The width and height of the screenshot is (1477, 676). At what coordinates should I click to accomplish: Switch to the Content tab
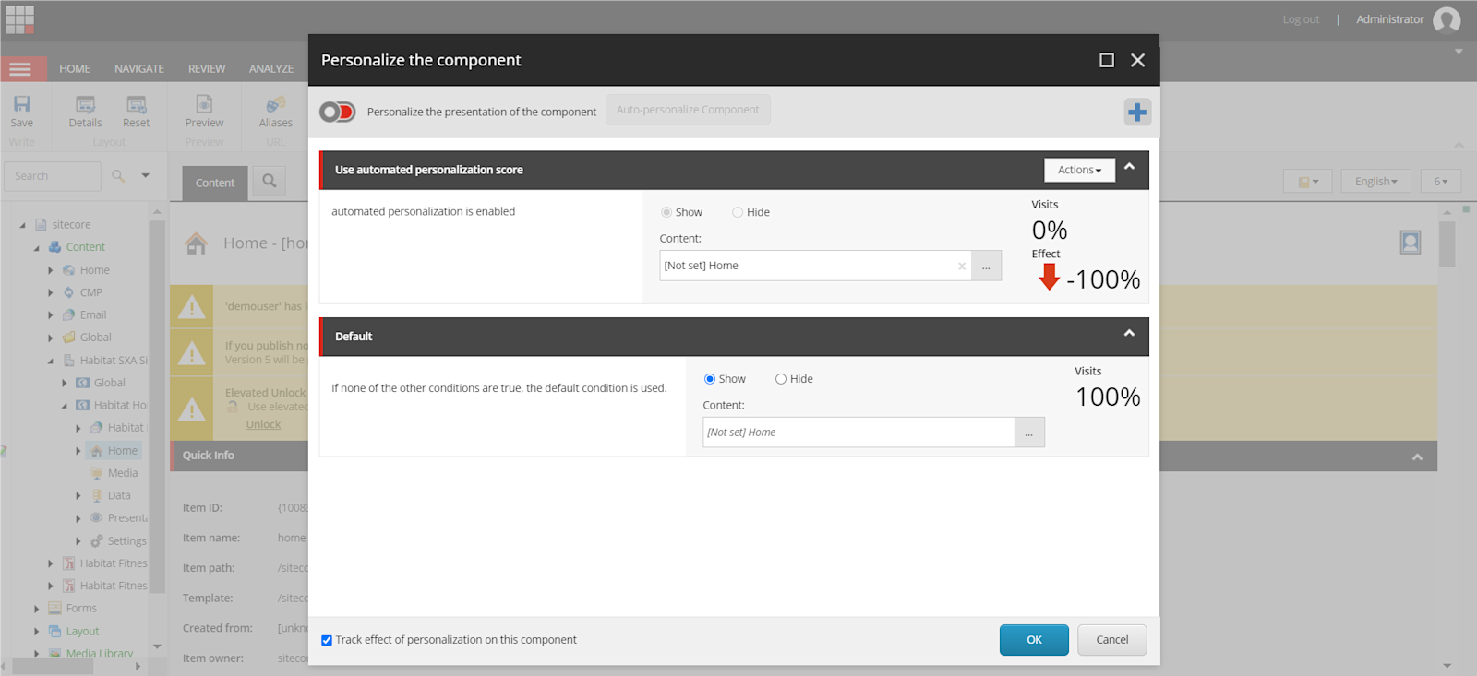click(x=215, y=183)
